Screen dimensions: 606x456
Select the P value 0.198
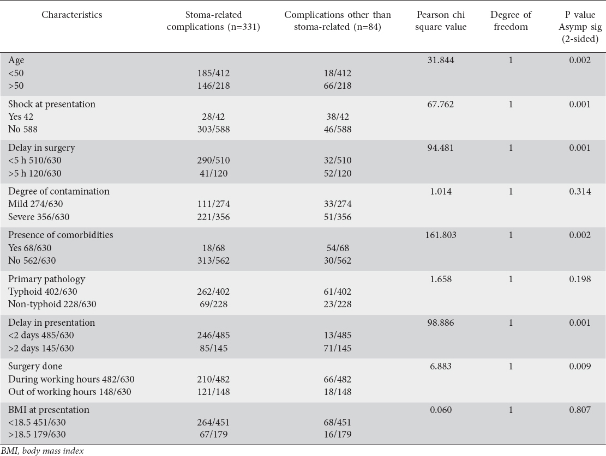[580, 278]
